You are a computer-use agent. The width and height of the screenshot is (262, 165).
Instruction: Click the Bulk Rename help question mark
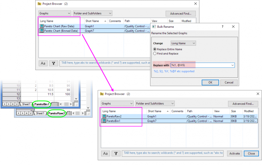223,27
